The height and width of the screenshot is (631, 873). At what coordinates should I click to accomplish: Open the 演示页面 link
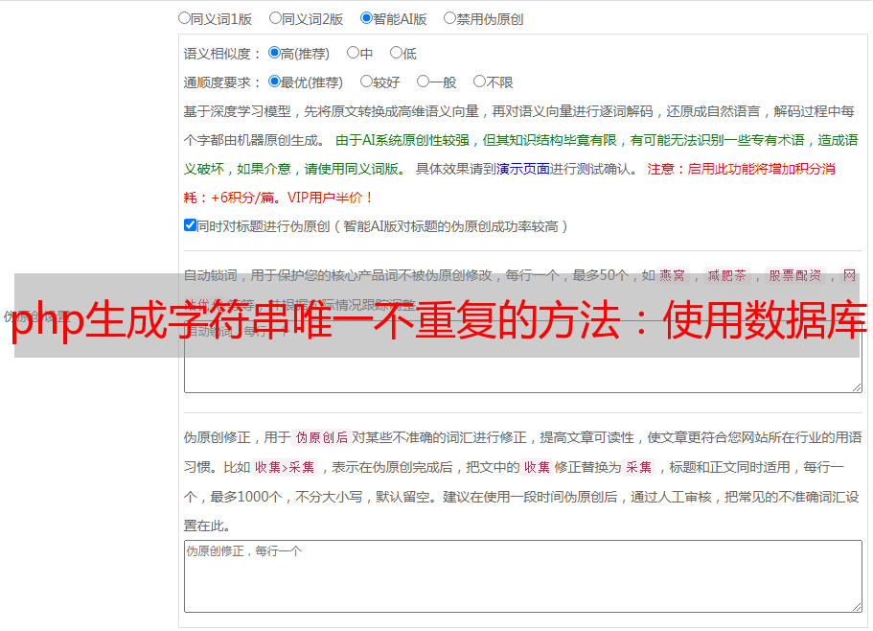pyautogui.click(x=523, y=169)
